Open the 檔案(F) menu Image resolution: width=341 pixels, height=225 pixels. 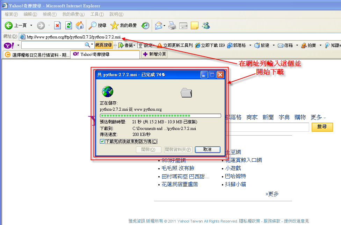pos(11,14)
